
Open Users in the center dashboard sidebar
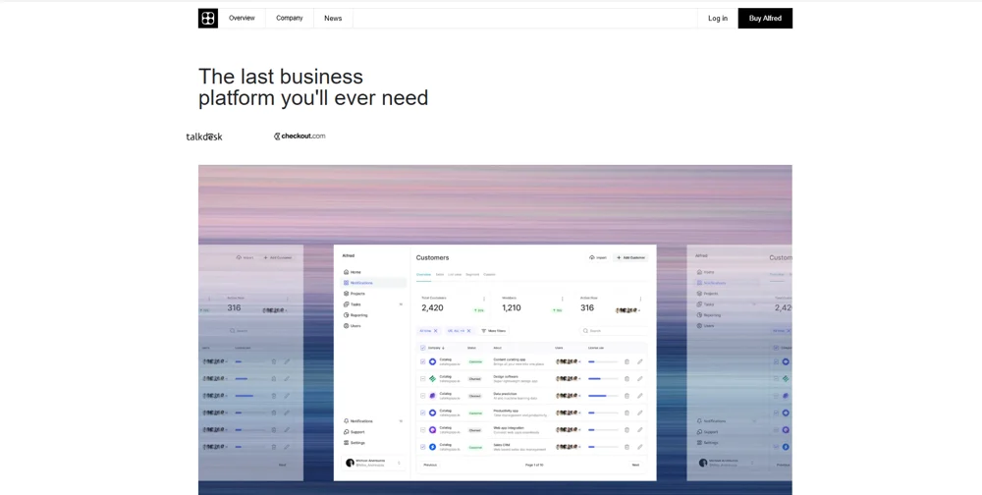point(352,326)
